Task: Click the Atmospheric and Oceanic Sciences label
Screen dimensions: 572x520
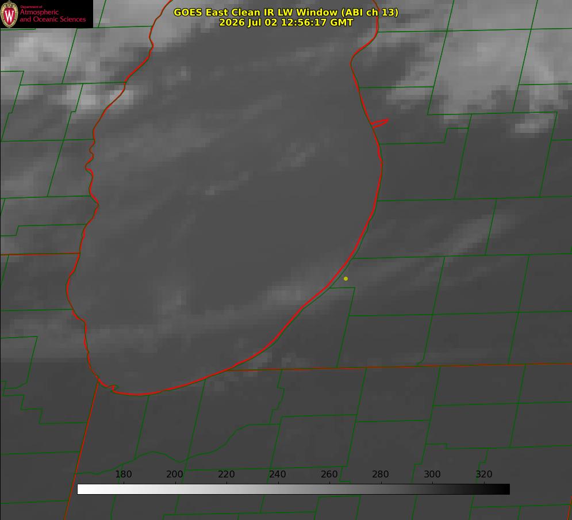Action: click(53, 16)
